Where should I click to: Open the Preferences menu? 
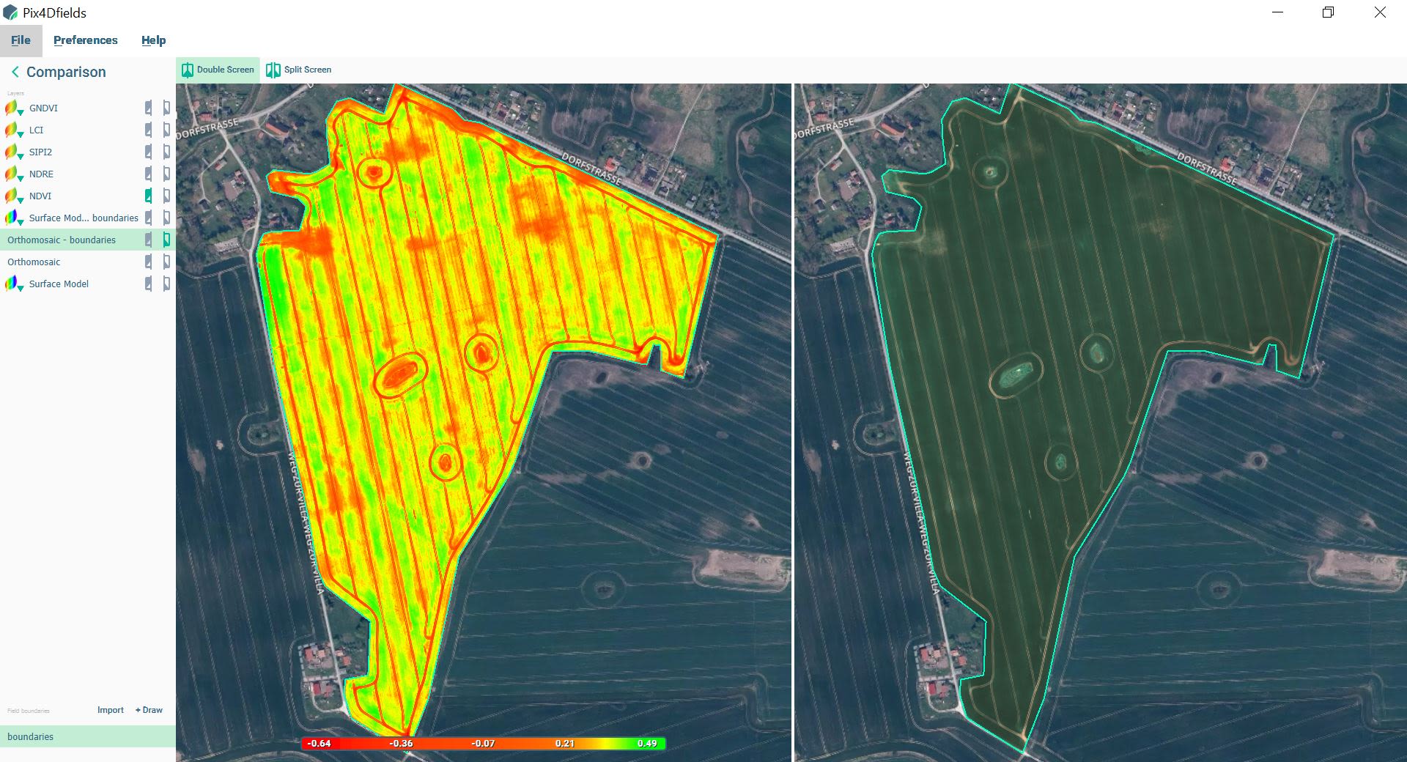(85, 40)
